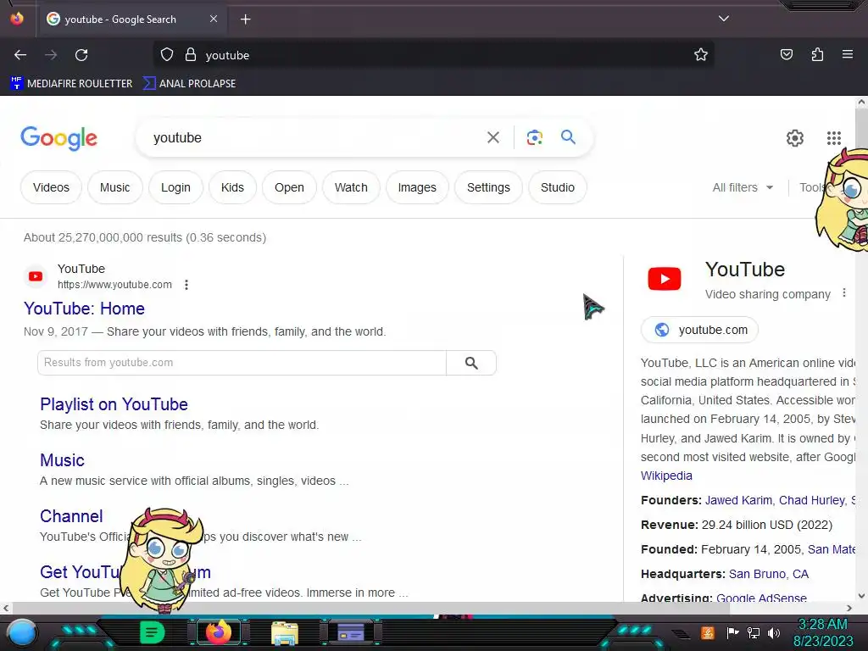
Task: Click the youtube.com sitelinks search magnifier button
Action: coord(471,363)
